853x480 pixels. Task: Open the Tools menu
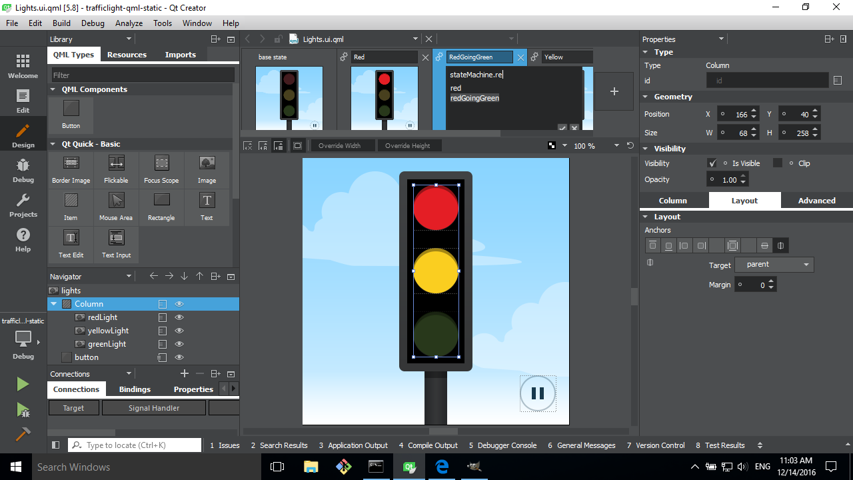coord(162,23)
